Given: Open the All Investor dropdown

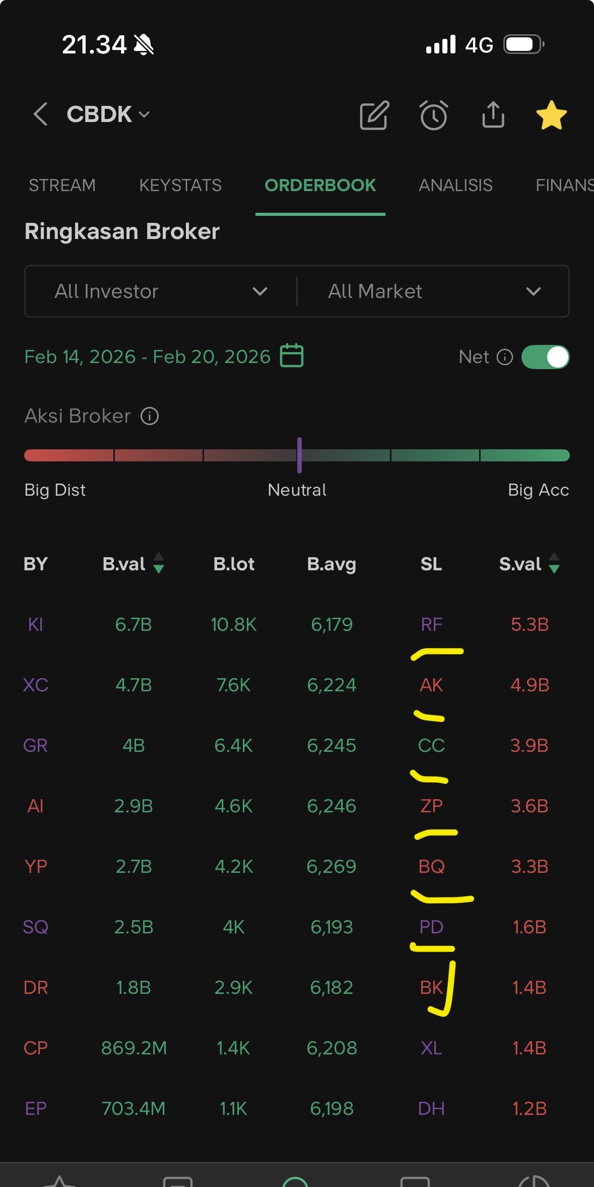Looking at the screenshot, I should (160, 291).
